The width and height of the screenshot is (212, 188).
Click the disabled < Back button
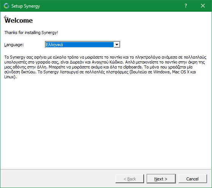coord(130,179)
